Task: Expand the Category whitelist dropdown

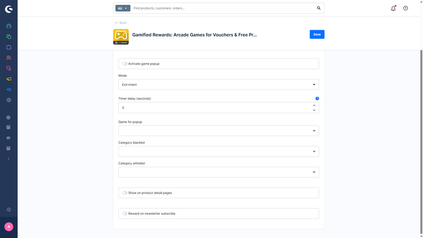Action: pyautogui.click(x=218, y=172)
